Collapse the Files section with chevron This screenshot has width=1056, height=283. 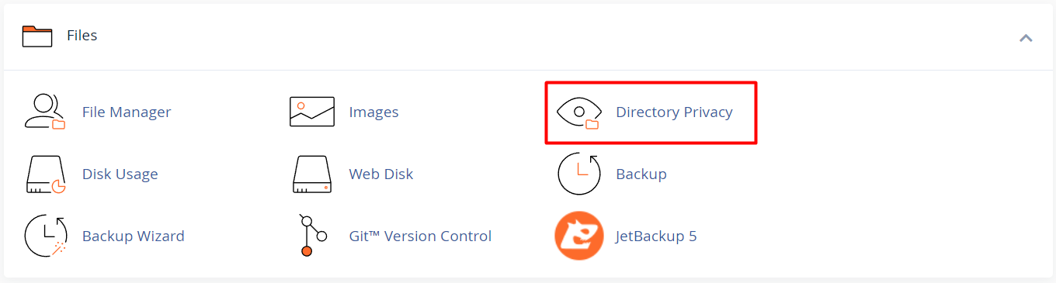[1026, 37]
